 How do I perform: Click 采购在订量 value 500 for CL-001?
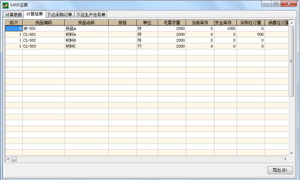tap(251, 34)
